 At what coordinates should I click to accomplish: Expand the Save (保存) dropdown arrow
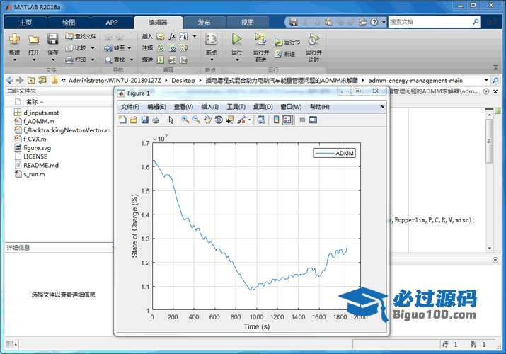pos(53,59)
